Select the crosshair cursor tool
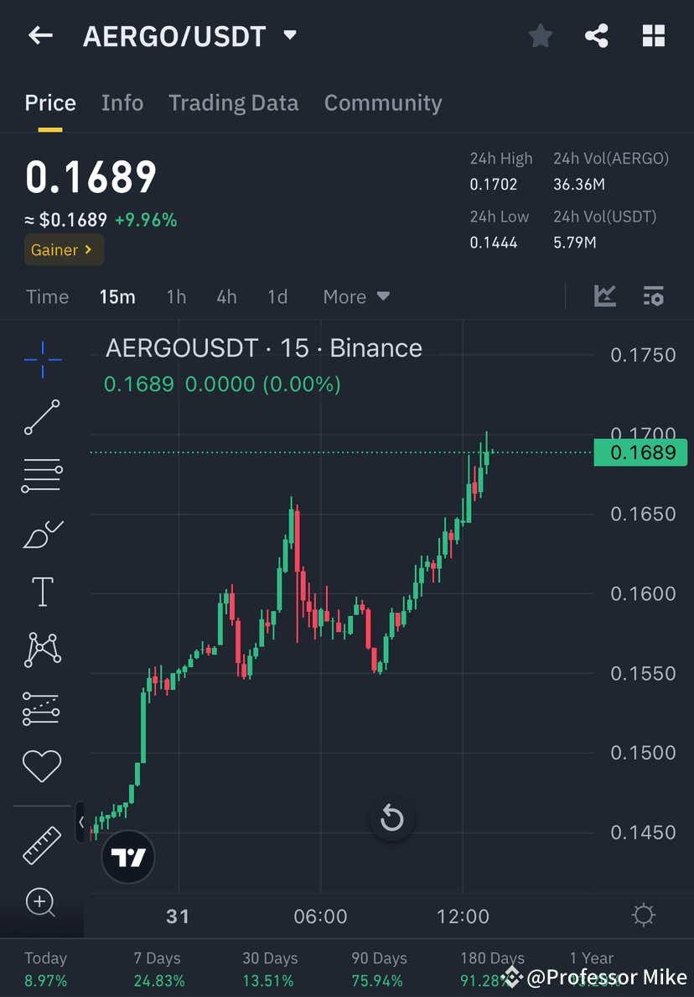Image resolution: width=694 pixels, height=997 pixels. coord(42,359)
